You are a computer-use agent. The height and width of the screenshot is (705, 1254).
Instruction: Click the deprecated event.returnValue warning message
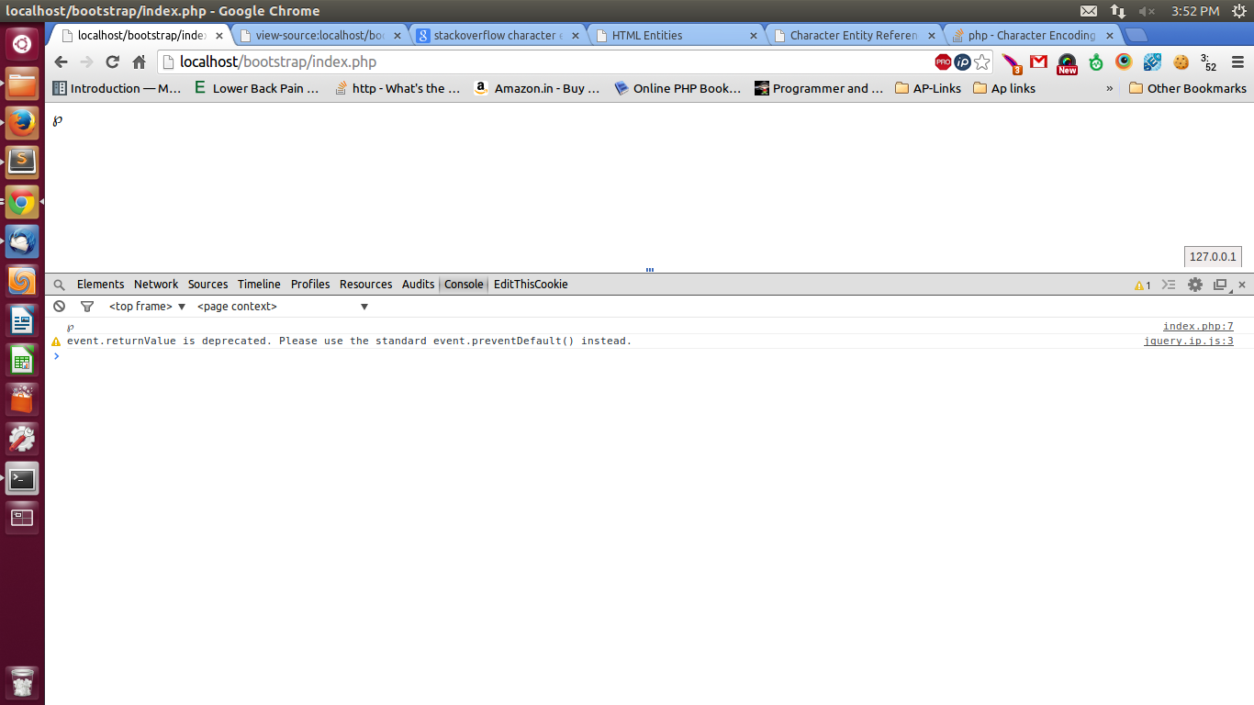349,341
